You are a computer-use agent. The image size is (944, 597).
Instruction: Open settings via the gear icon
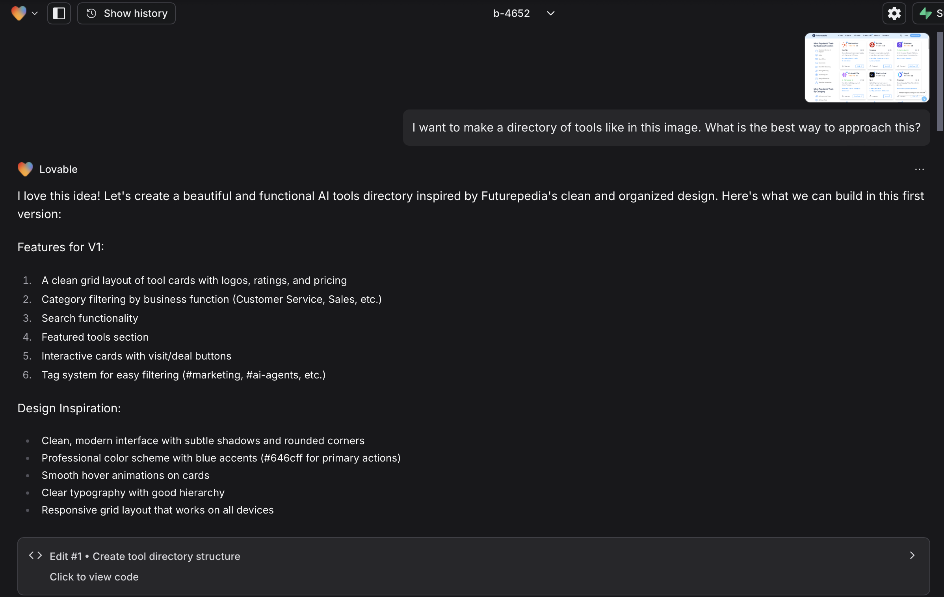894,13
